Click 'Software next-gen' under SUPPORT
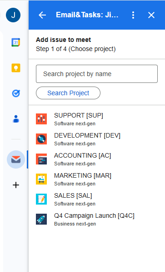The image size is (165, 272). 75,123
